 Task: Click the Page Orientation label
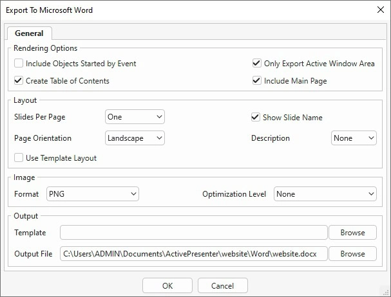(x=43, y=138)
